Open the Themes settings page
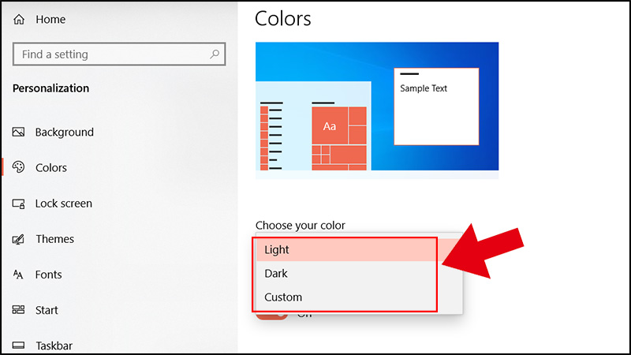Screen dimensions: 631x355 click(54, 239)
